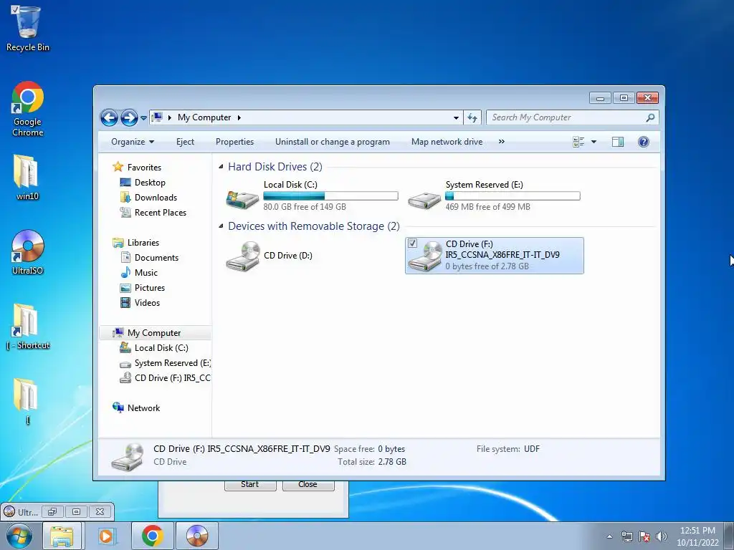Expand the arrow after My Computer breadcrumb
This screenshot has width=734, height=550.
point(239,118)
